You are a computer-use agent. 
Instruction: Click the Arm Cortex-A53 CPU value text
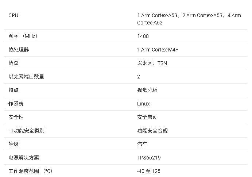189,19
